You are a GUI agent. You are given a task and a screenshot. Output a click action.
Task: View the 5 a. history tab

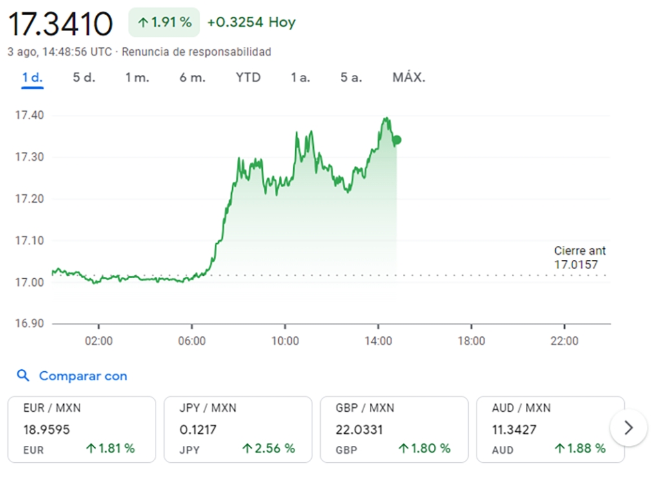pyautogui.click(x=351, y=77)
